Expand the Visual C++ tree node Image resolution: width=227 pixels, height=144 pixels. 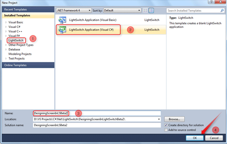tap(6, 31)
